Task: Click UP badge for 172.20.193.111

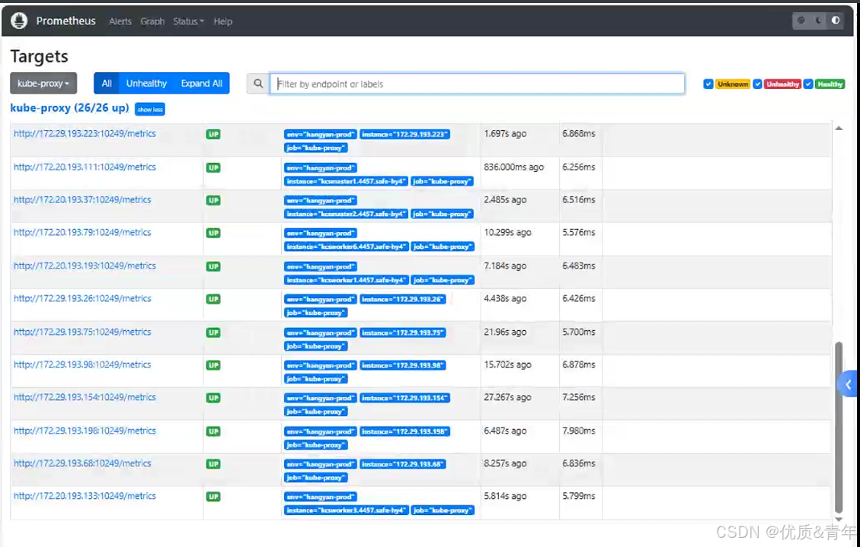Action: pyautogui.click(x=213, y=167)
